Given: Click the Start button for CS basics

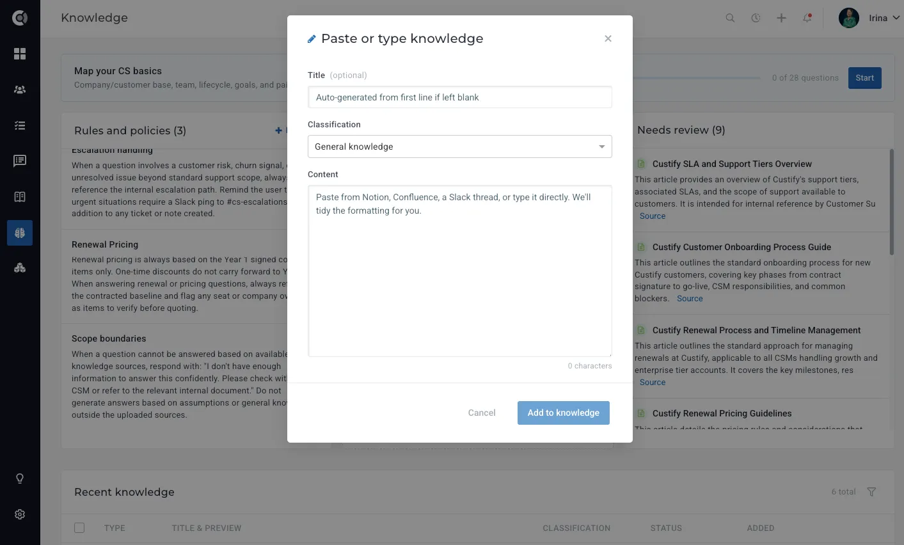Looking at the screenshot, I should click(864, 78).
